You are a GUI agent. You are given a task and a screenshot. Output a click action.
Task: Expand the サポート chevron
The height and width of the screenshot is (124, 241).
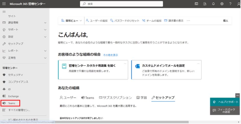point(45,30)
